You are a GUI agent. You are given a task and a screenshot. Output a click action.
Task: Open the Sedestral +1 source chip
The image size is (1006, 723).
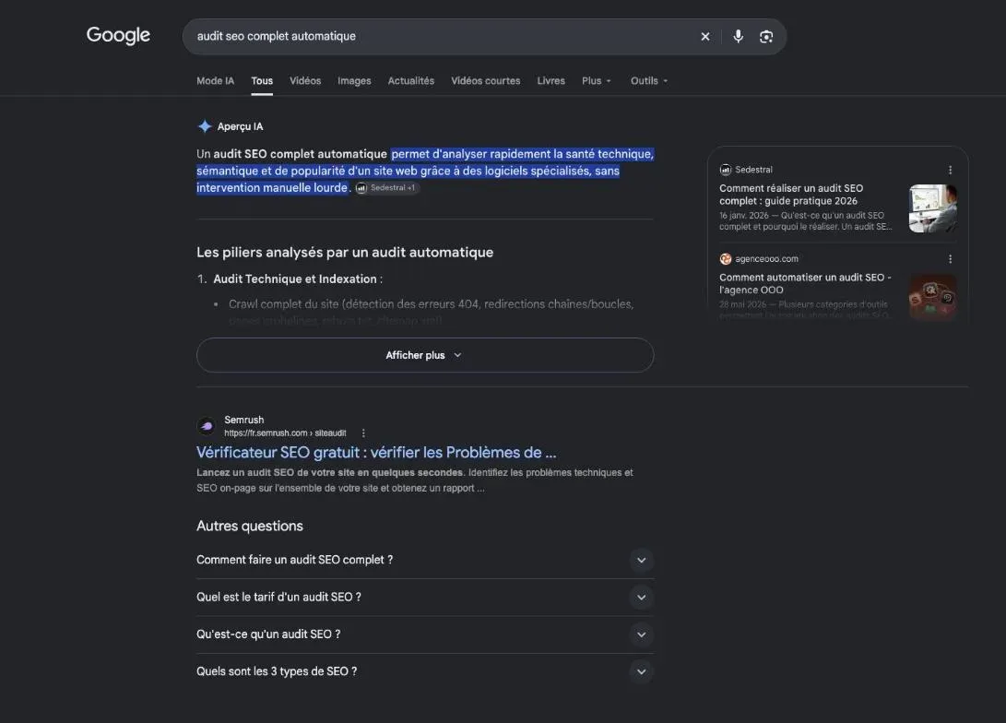(x=387, y=188)
